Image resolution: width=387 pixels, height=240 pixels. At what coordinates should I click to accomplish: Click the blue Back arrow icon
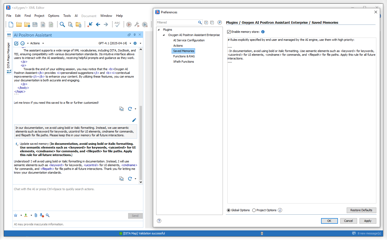(98, 25)
